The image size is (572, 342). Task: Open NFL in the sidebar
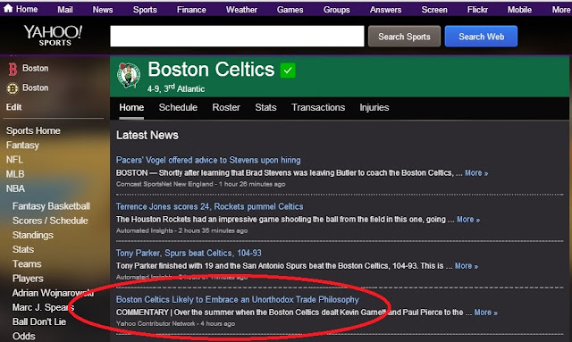[14, 159]
